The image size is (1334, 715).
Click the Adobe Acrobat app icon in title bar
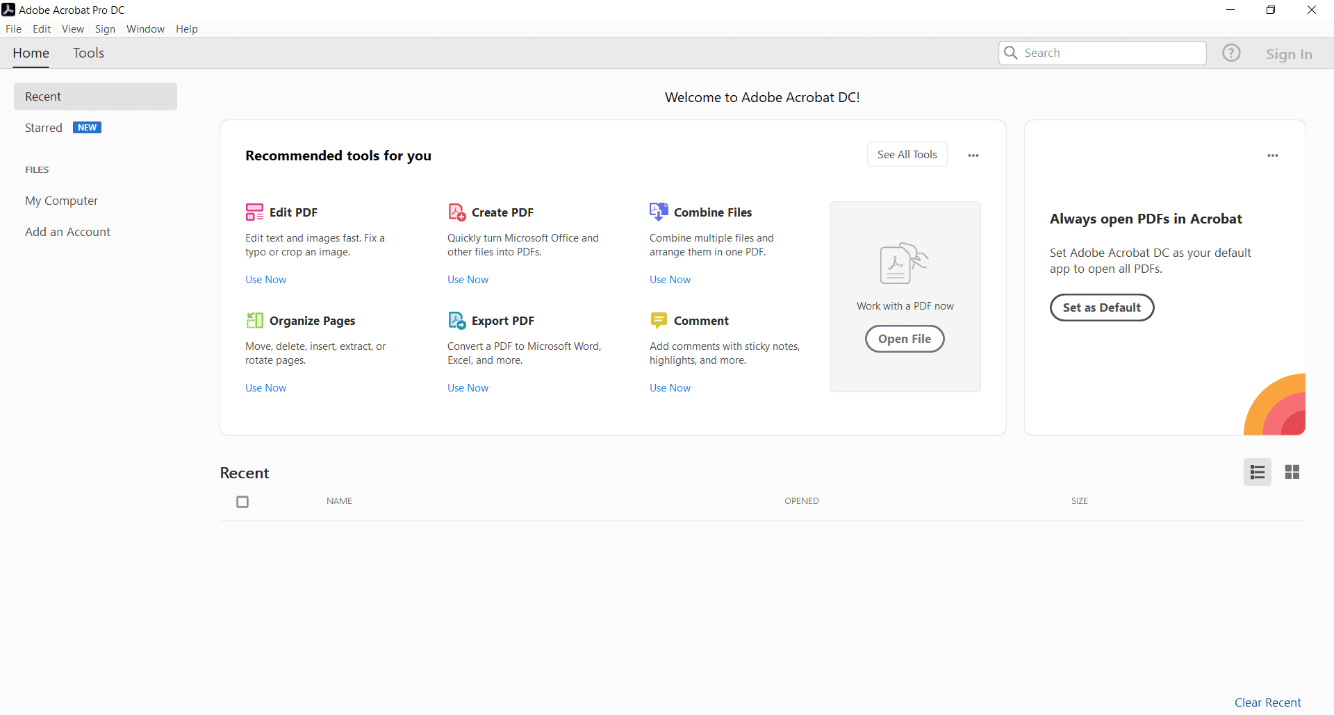coord(8,10)
